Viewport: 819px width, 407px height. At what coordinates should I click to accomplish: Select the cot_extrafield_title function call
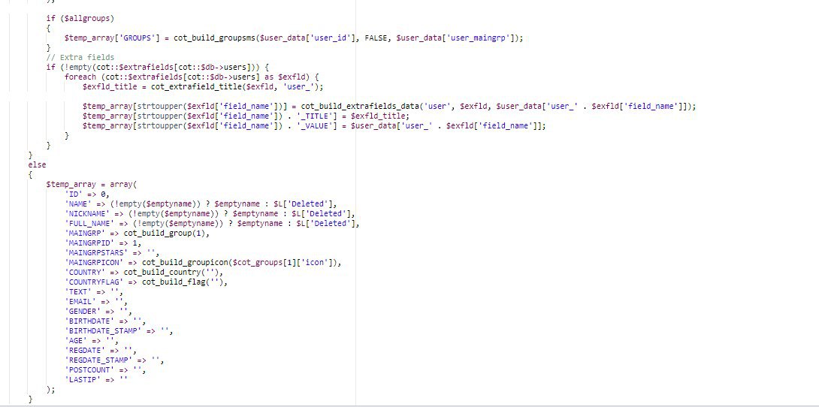[x=237, y=86]
